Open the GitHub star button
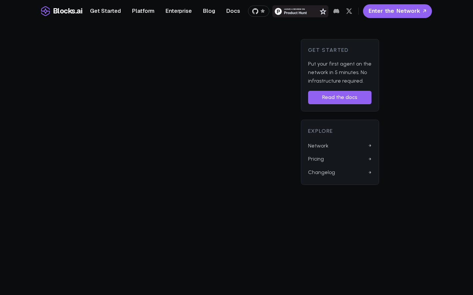The height and width of the screenshot is (295, 473). tap(259, 11)
